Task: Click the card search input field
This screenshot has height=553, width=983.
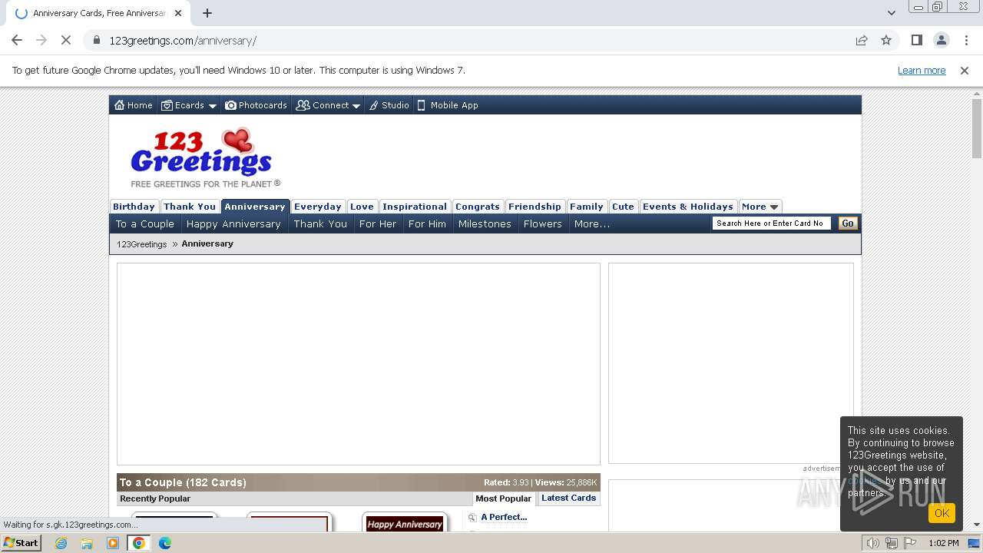Action: point(771,224)
